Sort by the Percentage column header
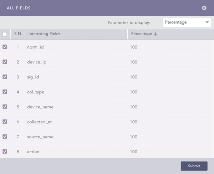This screenshot has width=214, height=174. tap(142, 34)
